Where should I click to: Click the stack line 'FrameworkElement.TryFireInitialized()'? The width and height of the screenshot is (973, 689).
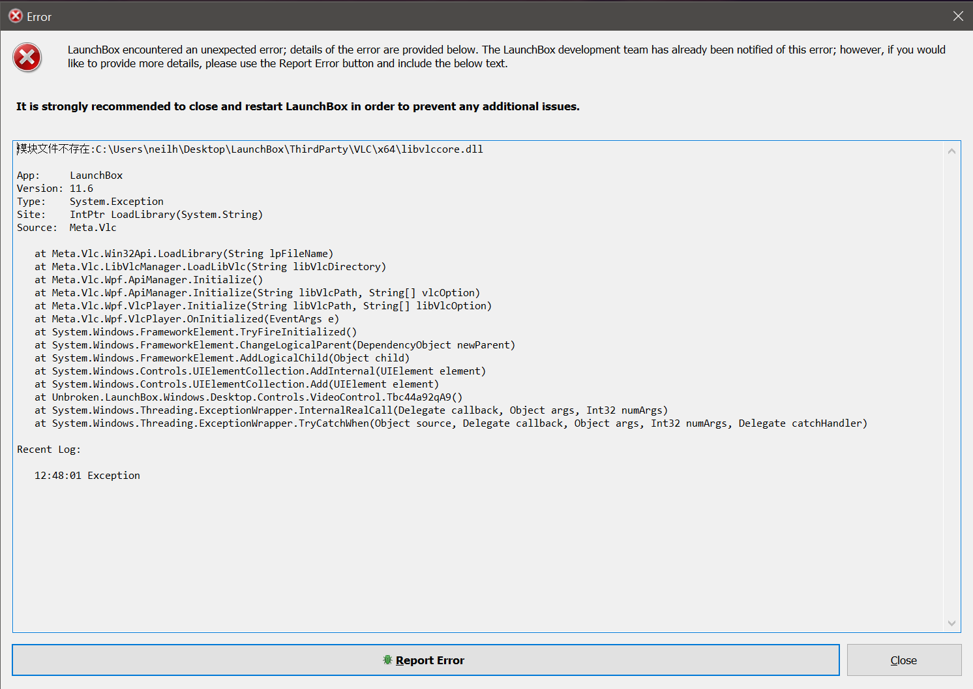pyautogui.click(x=196, y=331)
